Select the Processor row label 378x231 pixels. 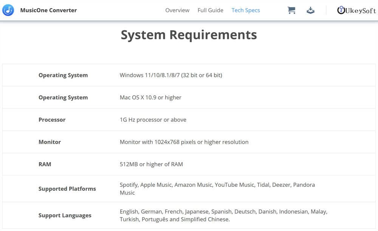point(52,120)
